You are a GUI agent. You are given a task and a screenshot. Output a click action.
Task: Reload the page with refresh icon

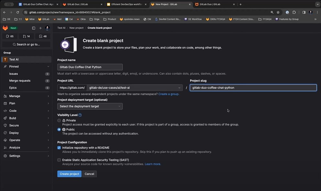[18, 12]
